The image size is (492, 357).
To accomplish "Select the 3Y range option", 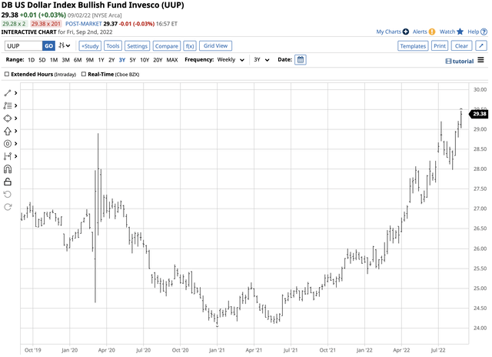I will tap(122, 60).
